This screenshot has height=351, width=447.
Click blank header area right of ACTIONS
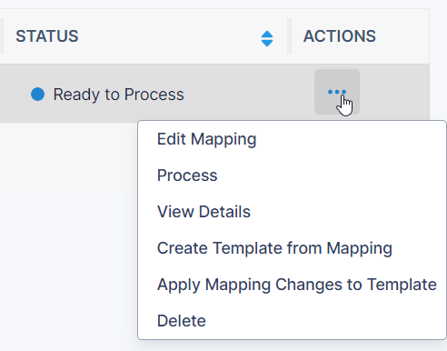(x=402, y=36)
